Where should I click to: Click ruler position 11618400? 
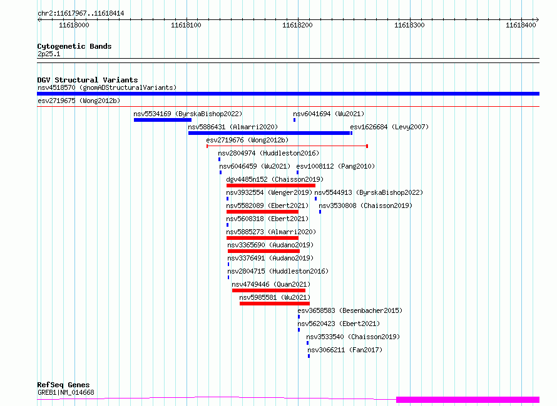coord(521,25)
